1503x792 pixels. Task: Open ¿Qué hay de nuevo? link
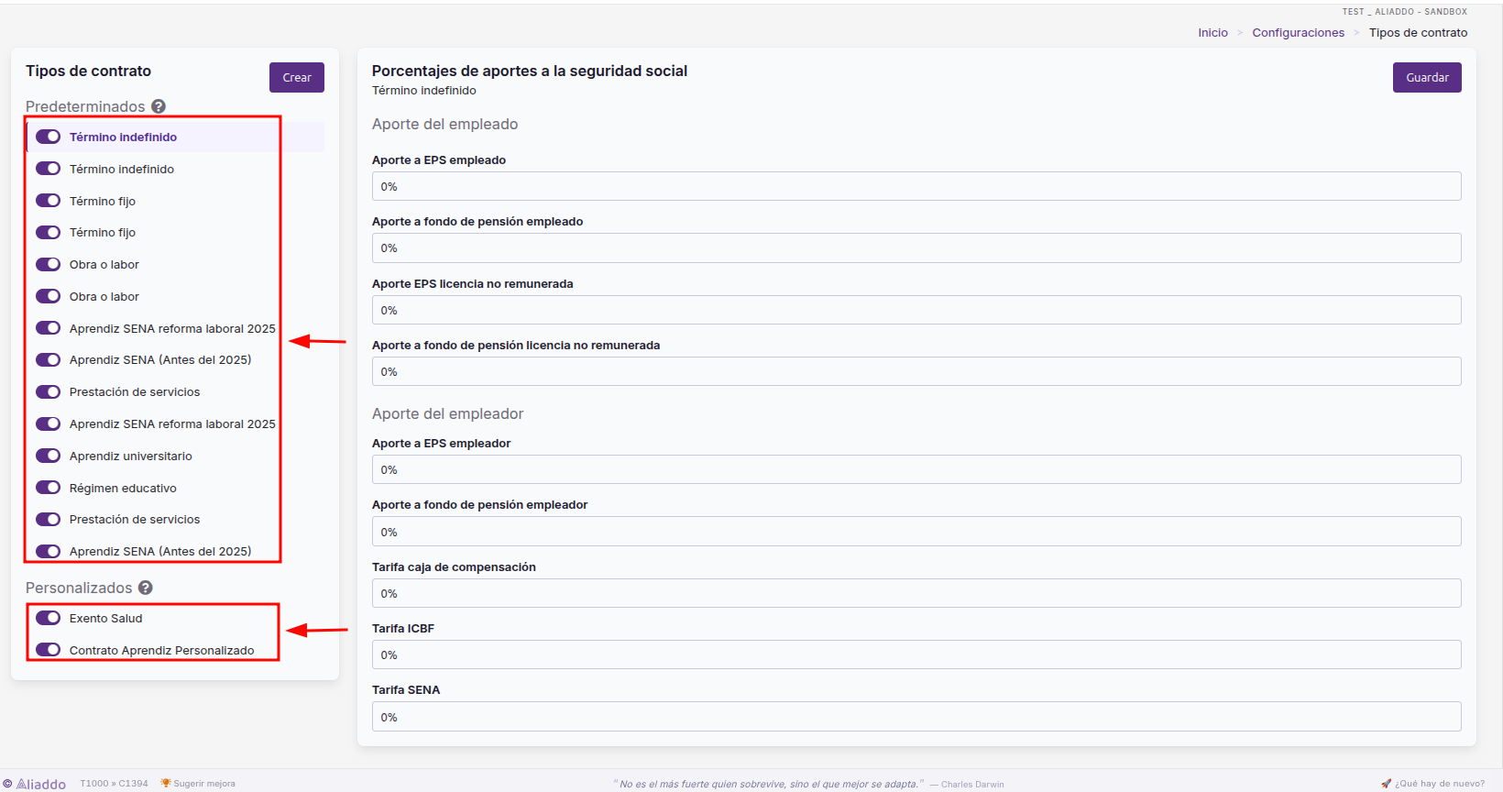1432,784
